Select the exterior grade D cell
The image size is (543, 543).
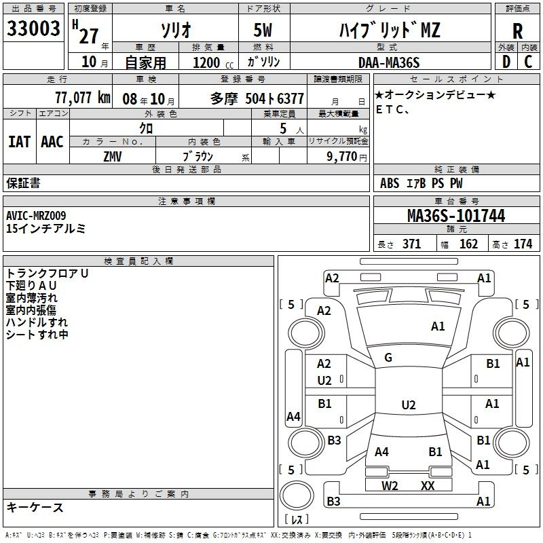pyautogui.click(x=506, y=62)
